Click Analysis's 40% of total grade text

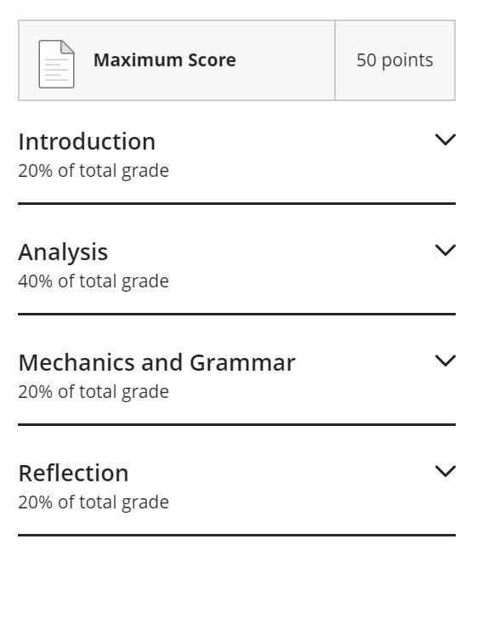[x=94, y=281]
